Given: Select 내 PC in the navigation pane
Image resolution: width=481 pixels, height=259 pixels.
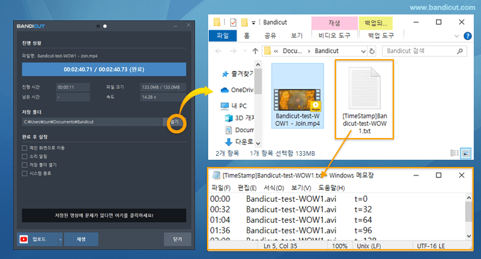Looking at the screenshot, I should 234,106.
